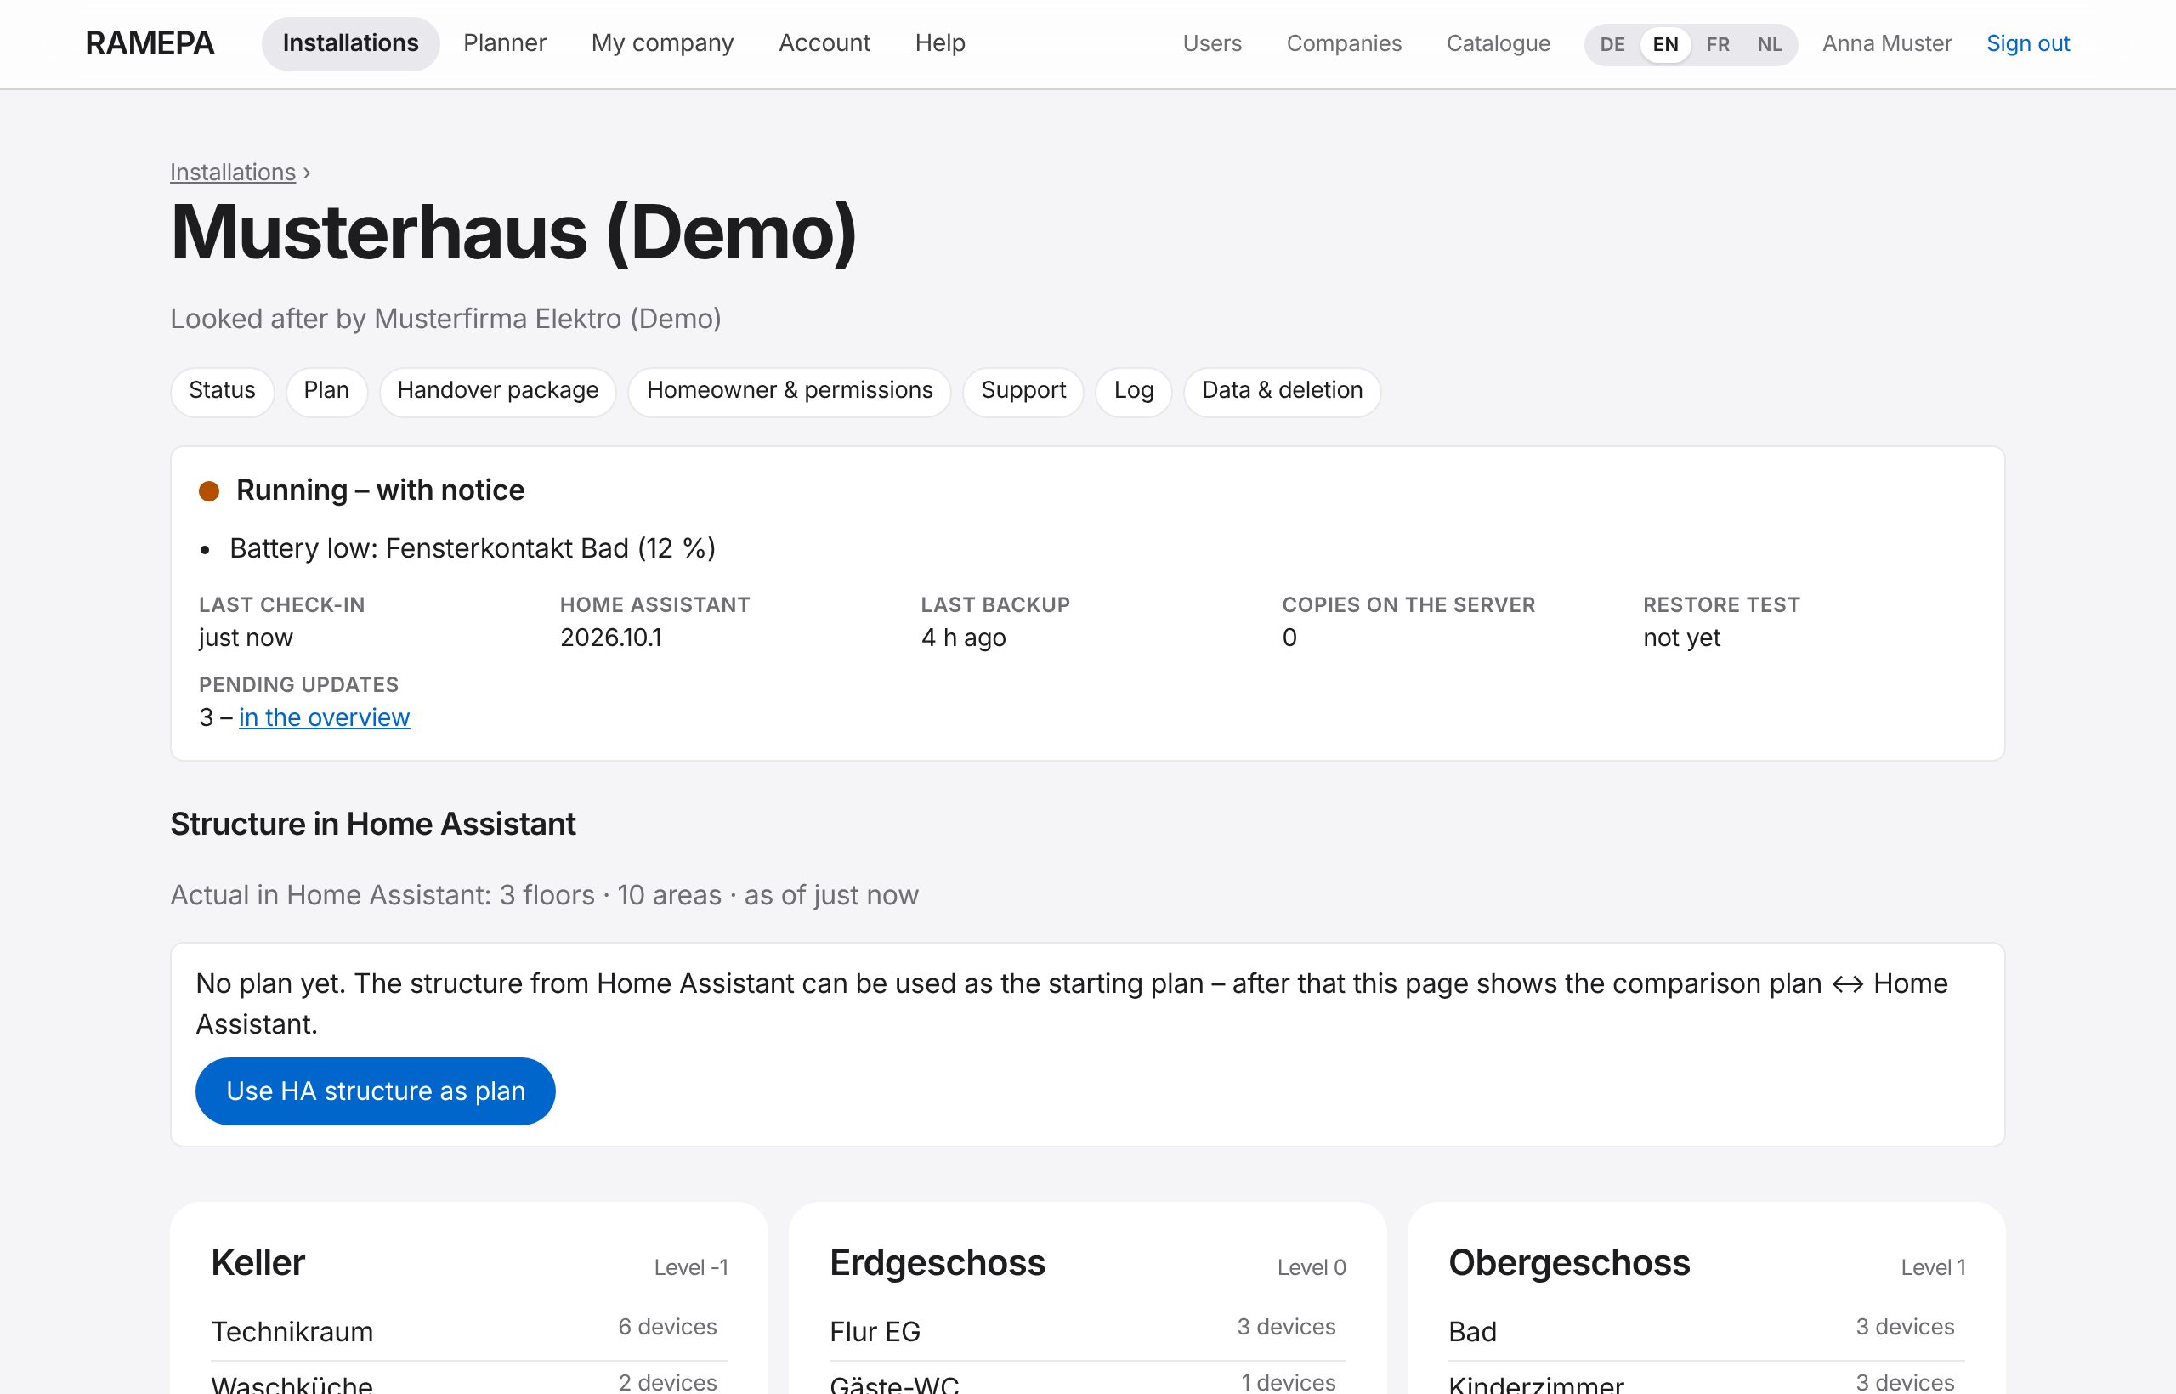Switch language to DE
The width and height of the screenshot is (2176, 1394).
[x=1612, y=44]
